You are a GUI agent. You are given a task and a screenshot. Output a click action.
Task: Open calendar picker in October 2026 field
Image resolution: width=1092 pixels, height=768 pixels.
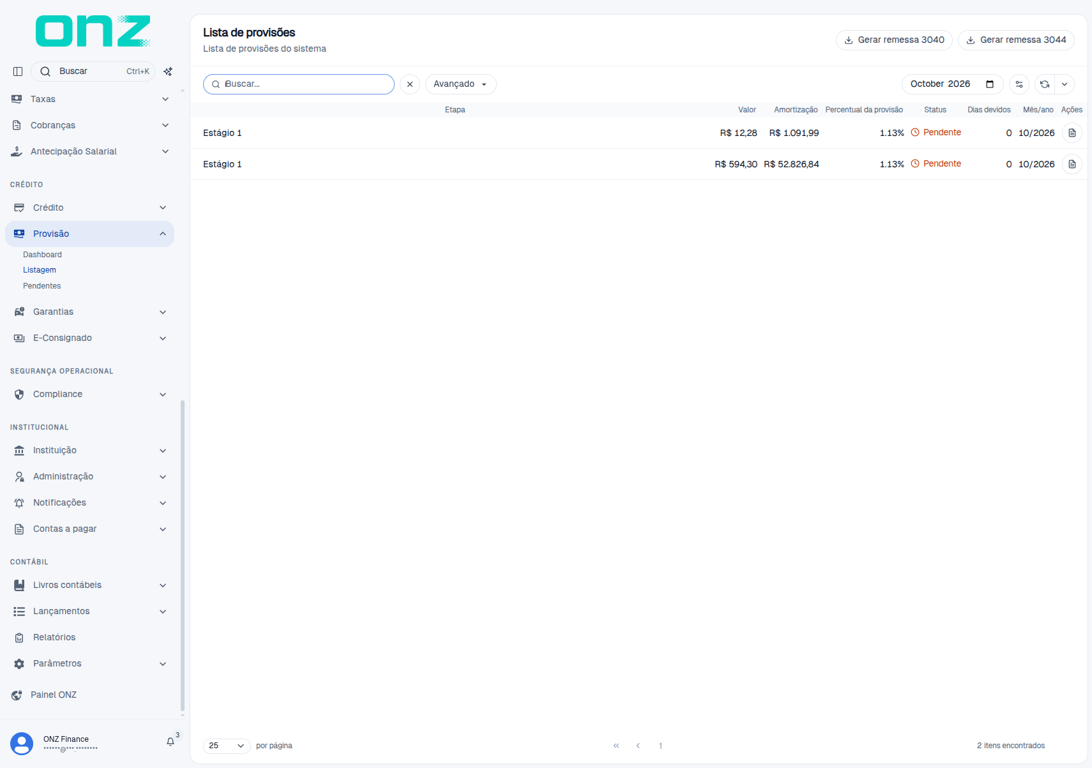[x=990, y=84]
